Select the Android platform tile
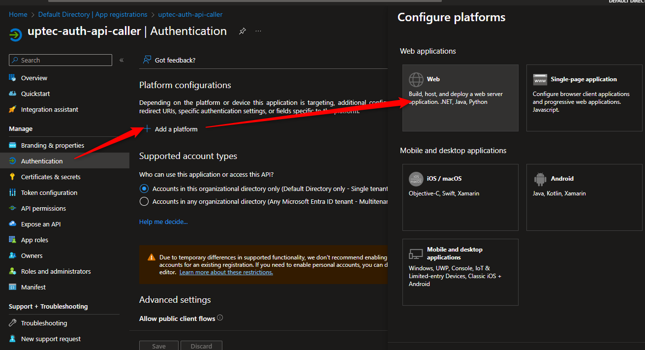The height and width of the screenshot is (350, 645). pos(584,197)
